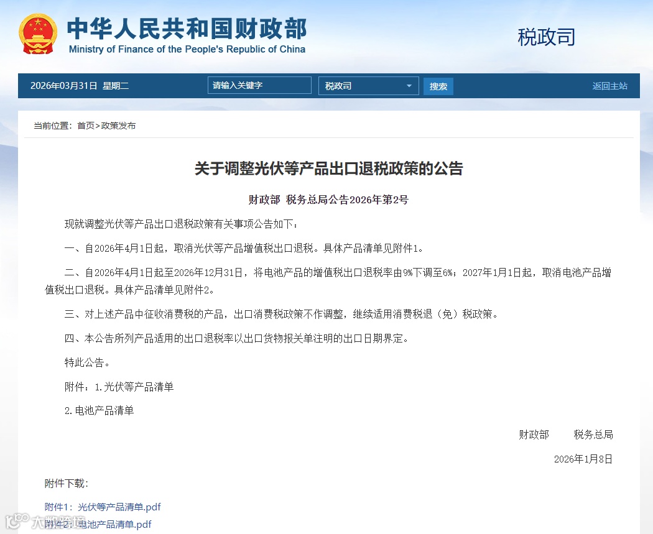Click the text 附件下载：
The image size is (653, 534).
pyautogui.click(x=67, y=483)
